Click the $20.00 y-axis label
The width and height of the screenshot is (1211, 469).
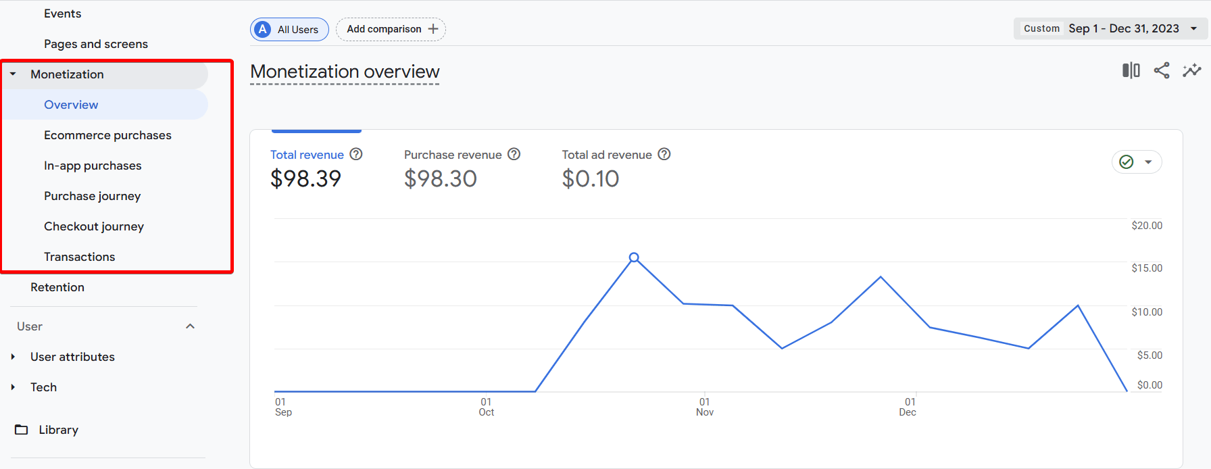[1147, 226]
